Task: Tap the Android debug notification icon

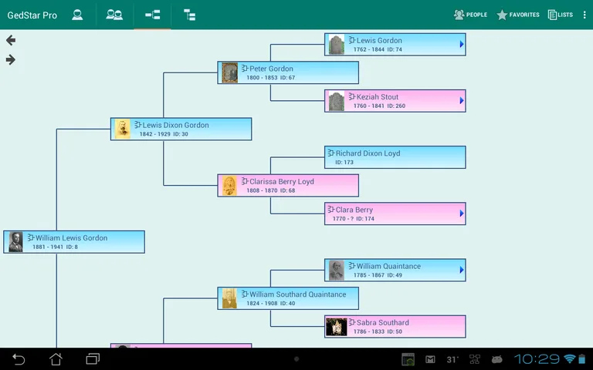Action: click(496, 359)
